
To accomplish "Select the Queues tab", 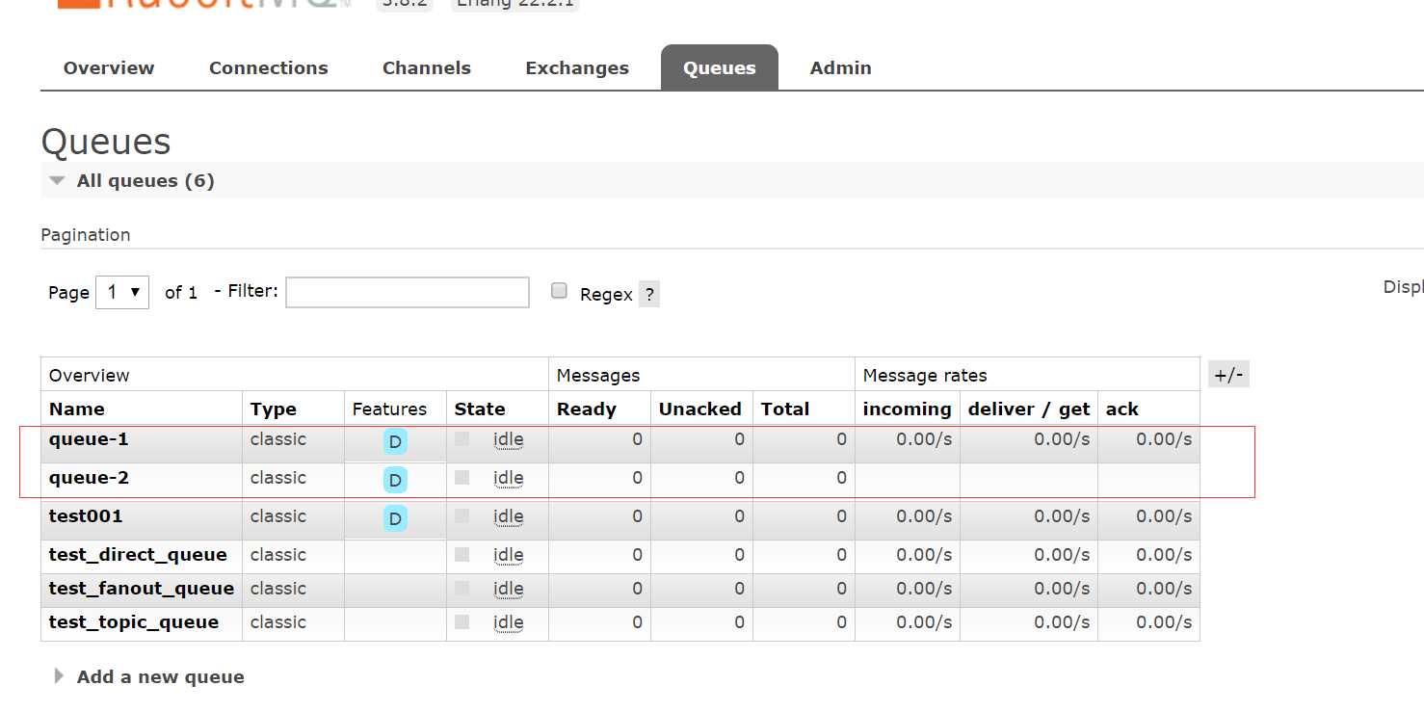I will coord(720,67).
